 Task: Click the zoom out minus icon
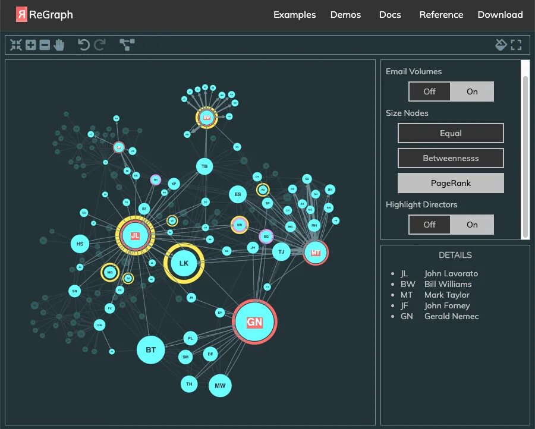click(45, 45)
